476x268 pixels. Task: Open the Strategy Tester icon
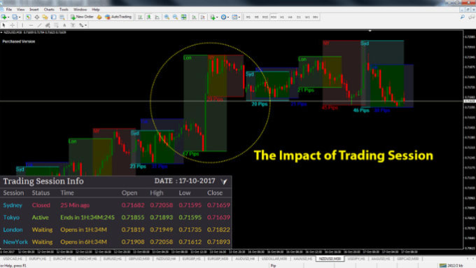(x=62, y=17)
